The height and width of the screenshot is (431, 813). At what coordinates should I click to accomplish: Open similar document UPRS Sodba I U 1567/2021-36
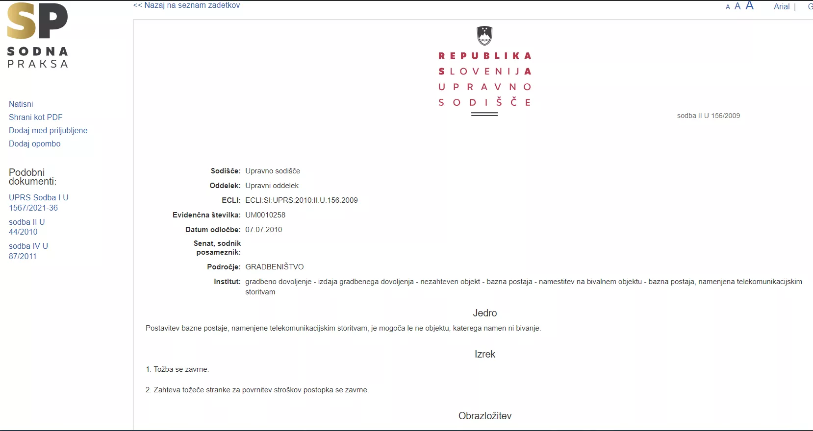coord(38,203)
